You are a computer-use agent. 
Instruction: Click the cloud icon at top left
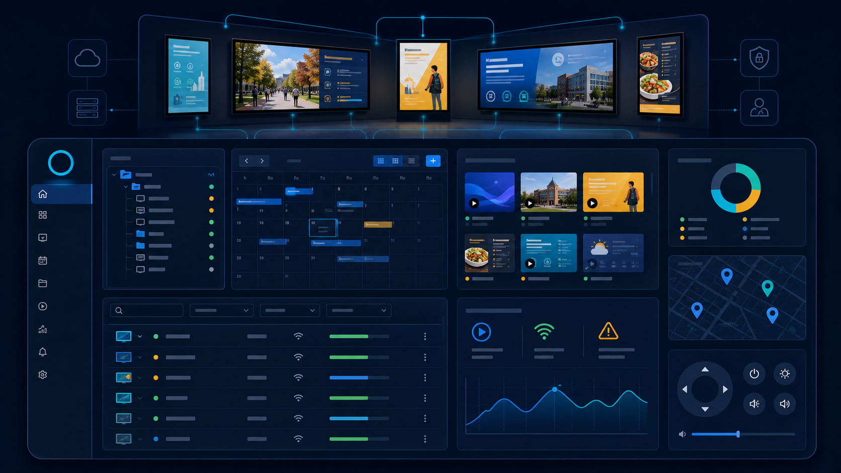[88, 58]
